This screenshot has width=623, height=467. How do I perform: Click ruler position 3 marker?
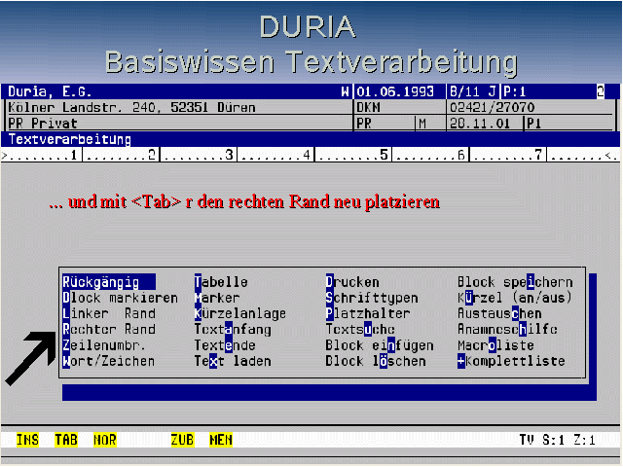tap(229, 155)
